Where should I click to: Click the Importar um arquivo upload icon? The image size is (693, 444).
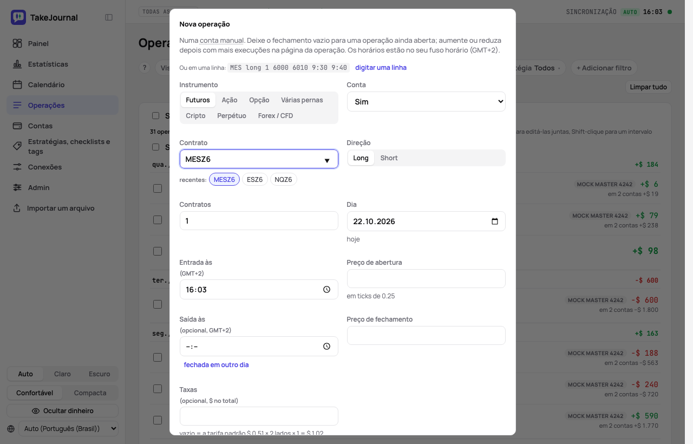(x=17, y=208)
